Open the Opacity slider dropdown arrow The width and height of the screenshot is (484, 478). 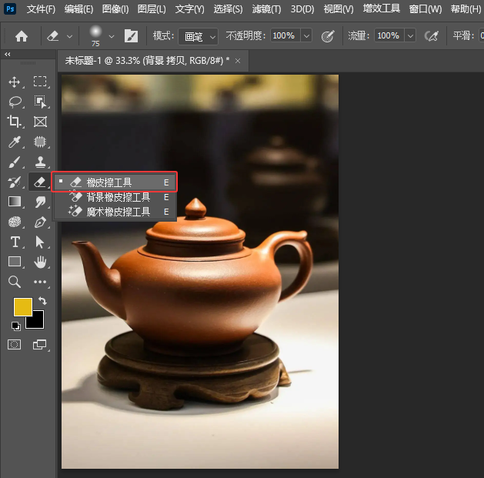(x=306, y=36)
